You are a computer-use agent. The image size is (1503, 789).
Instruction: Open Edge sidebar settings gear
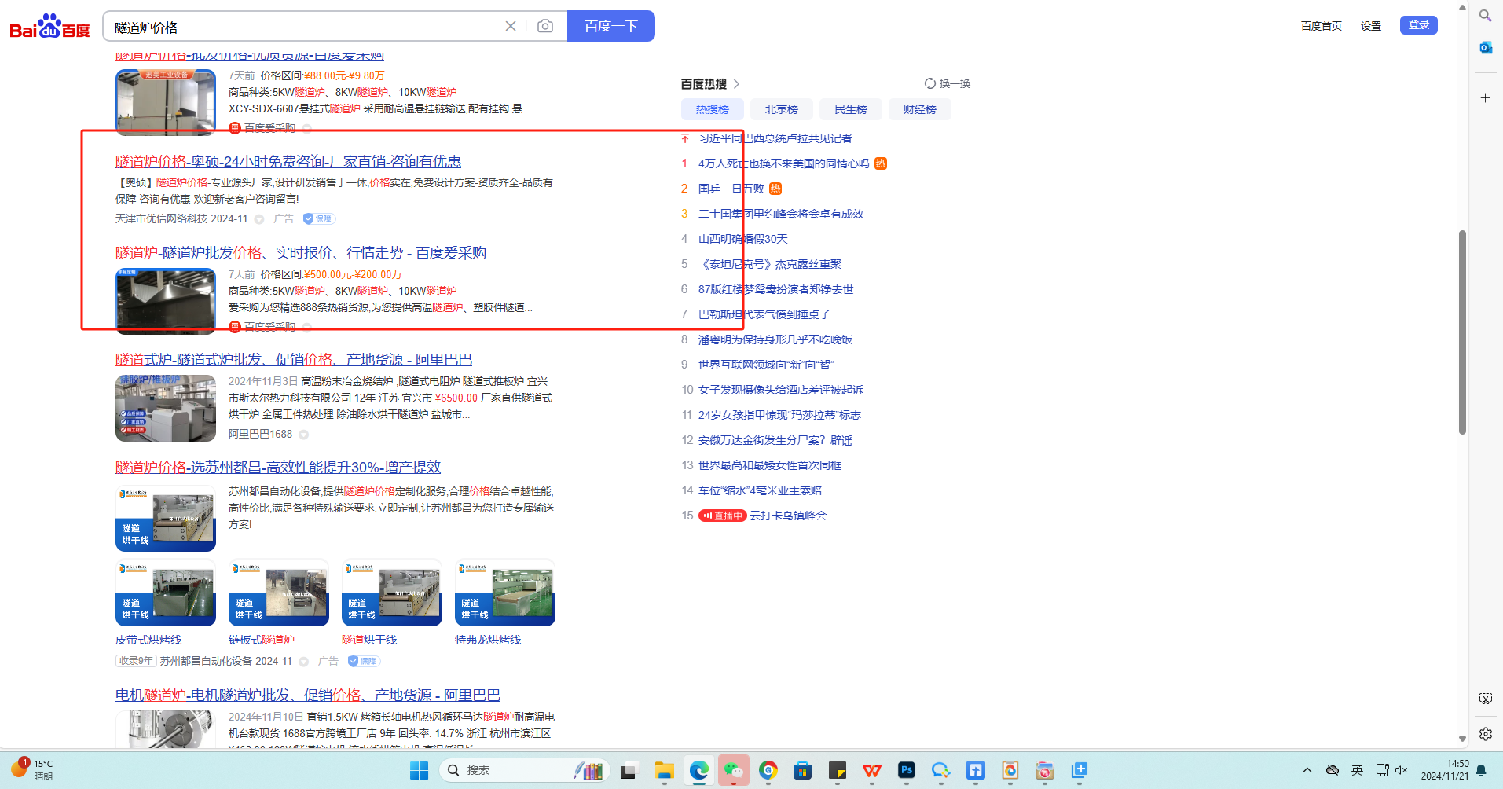1485,734
